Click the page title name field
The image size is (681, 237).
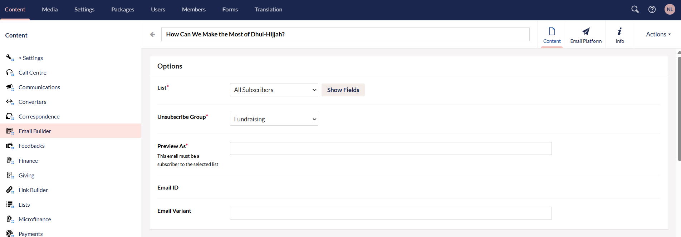tap(345, 34)
